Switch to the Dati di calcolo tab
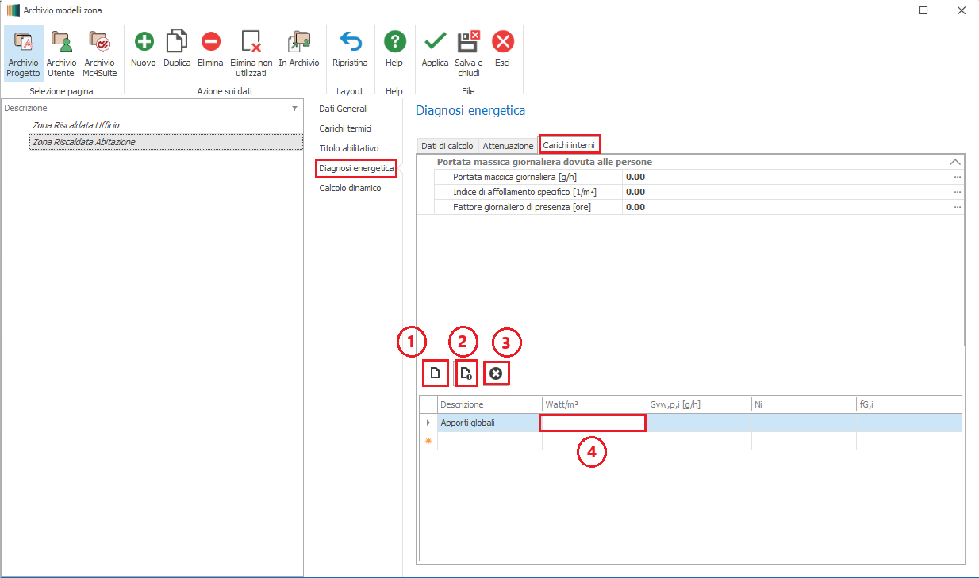The height and width of the screenshot is (578, 979). pyautogui.click(x=447, y=146)
